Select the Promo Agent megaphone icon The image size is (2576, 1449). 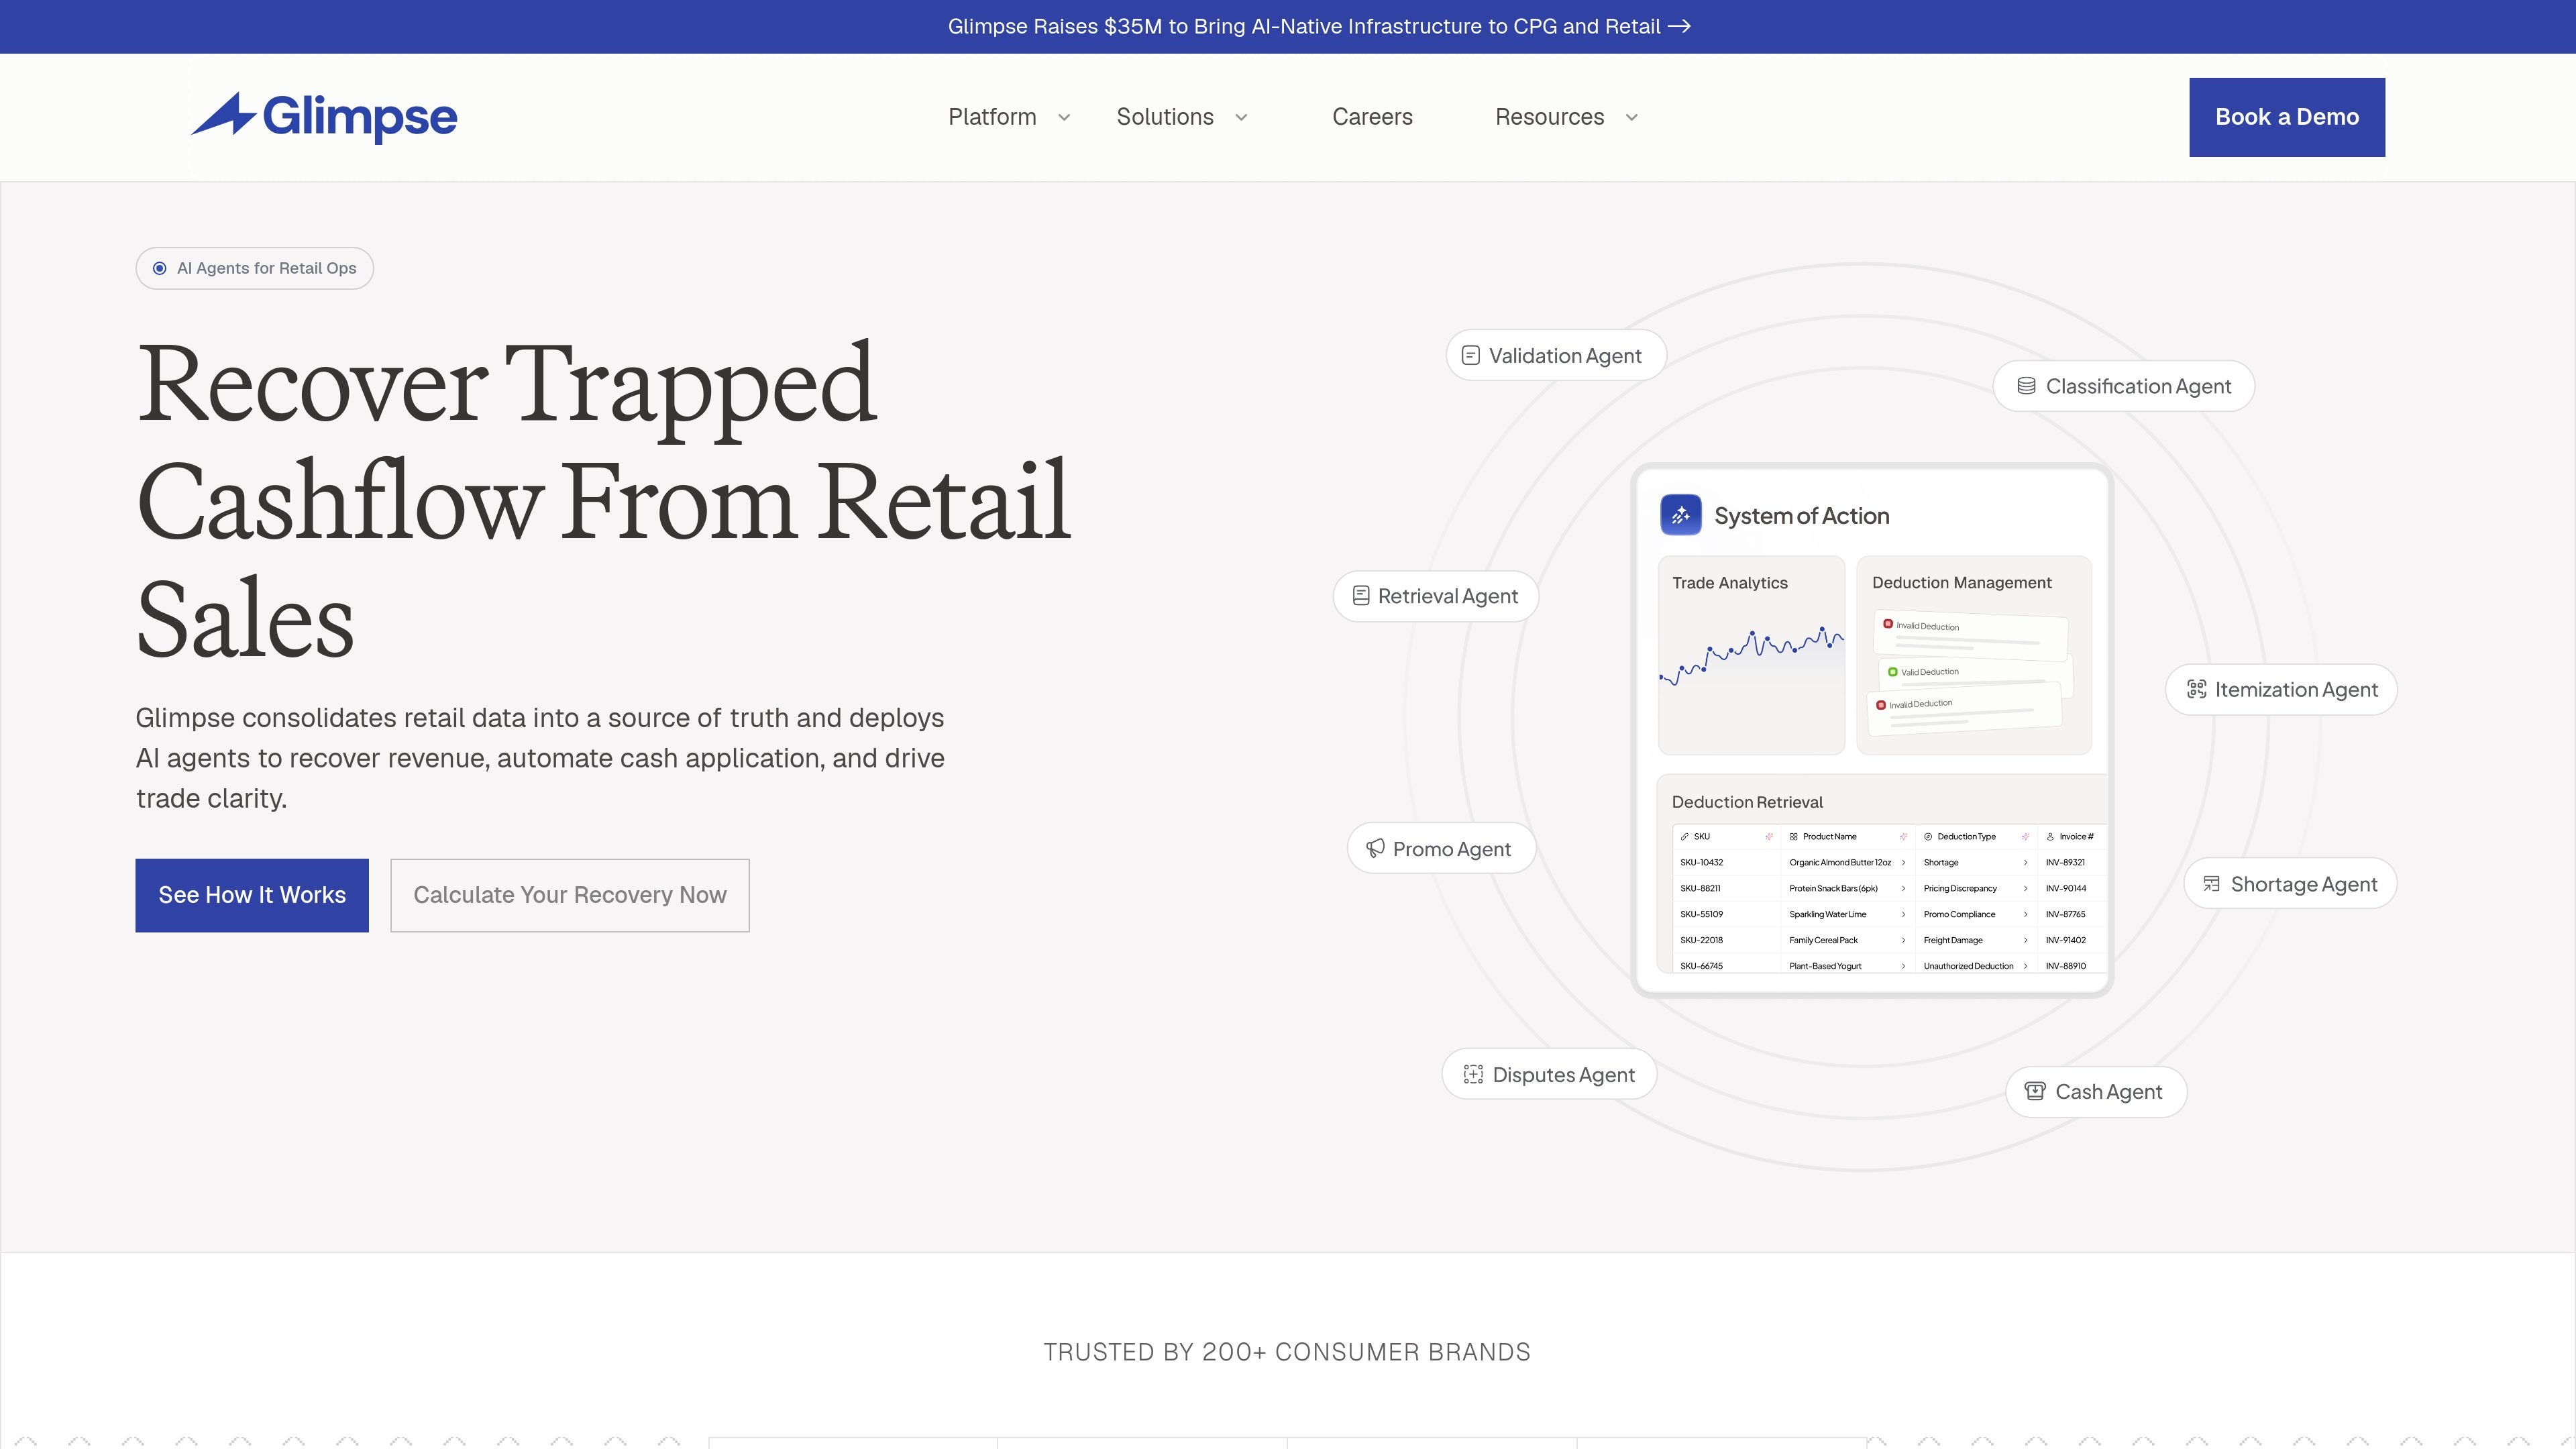(x=1375, y=848)
